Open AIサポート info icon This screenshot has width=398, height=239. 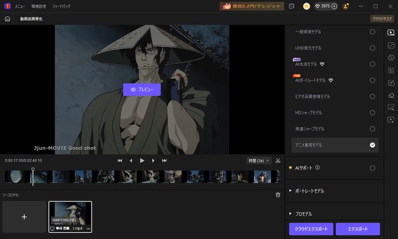coord(317,168)
